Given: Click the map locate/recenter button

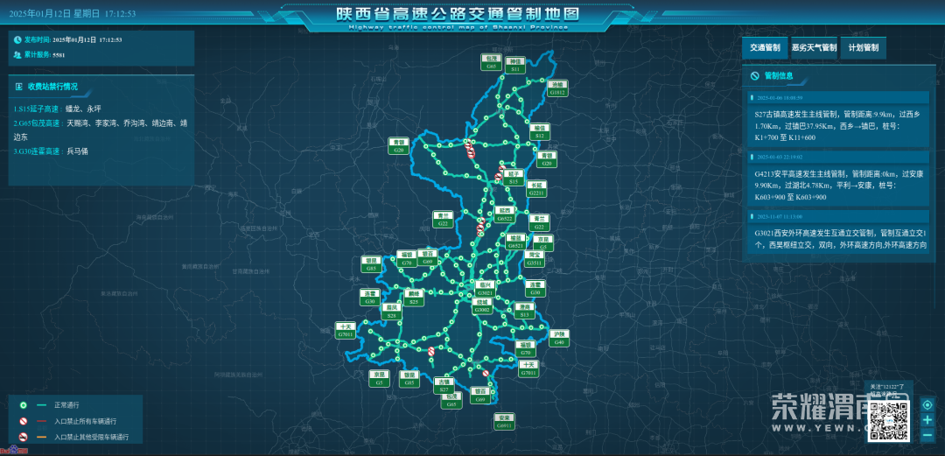Looking at the screenshot, I should [927, 403].
